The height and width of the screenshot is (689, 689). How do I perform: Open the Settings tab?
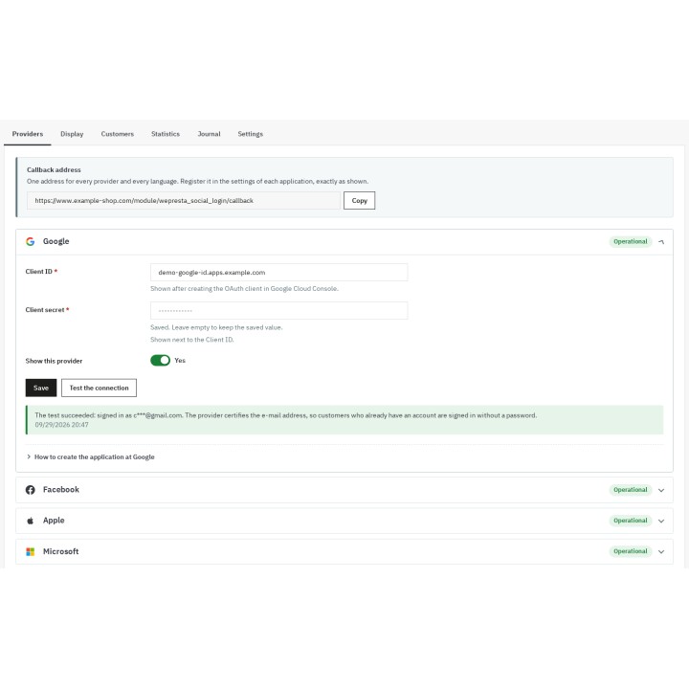tap(250, 134)
